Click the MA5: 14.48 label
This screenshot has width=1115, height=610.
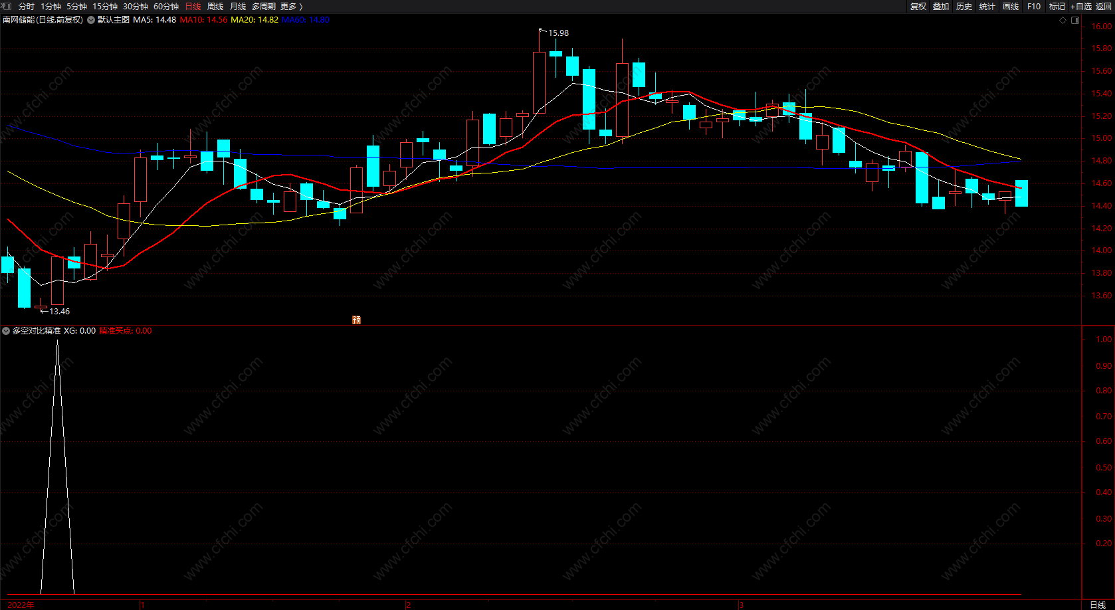point(155,20)
